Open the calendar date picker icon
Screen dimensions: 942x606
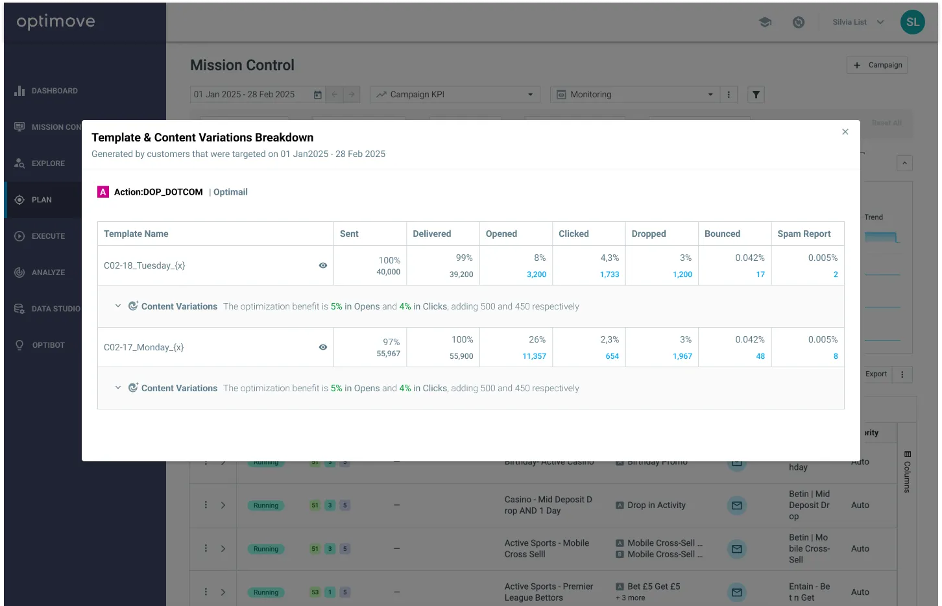point(318,95)
